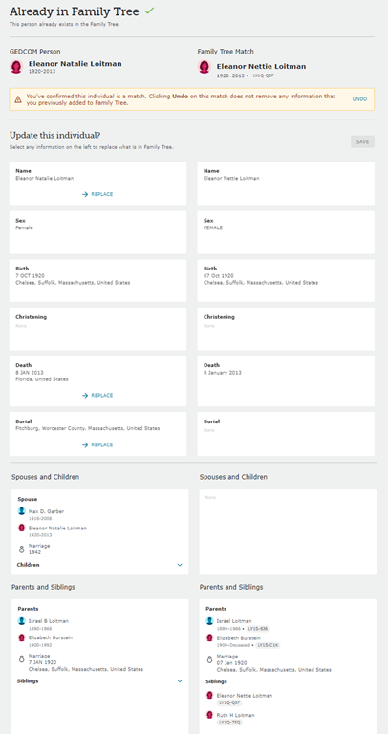Click Max D. Garber spouse portrait icon
The height and width of the screenshot is (734, 388).
[x=22, y=511]
